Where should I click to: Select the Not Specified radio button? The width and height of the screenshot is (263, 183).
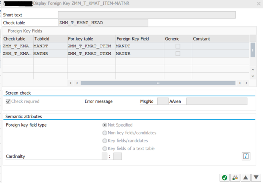105,125
